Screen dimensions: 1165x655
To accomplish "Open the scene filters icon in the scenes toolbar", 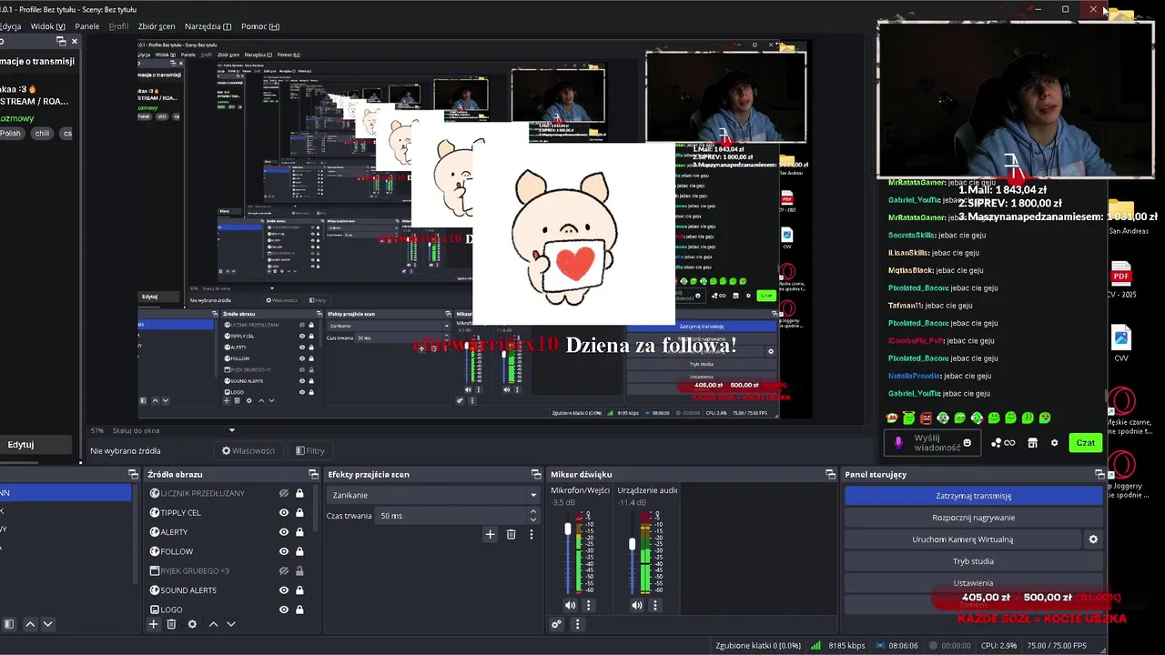I will tap(9, 624).
